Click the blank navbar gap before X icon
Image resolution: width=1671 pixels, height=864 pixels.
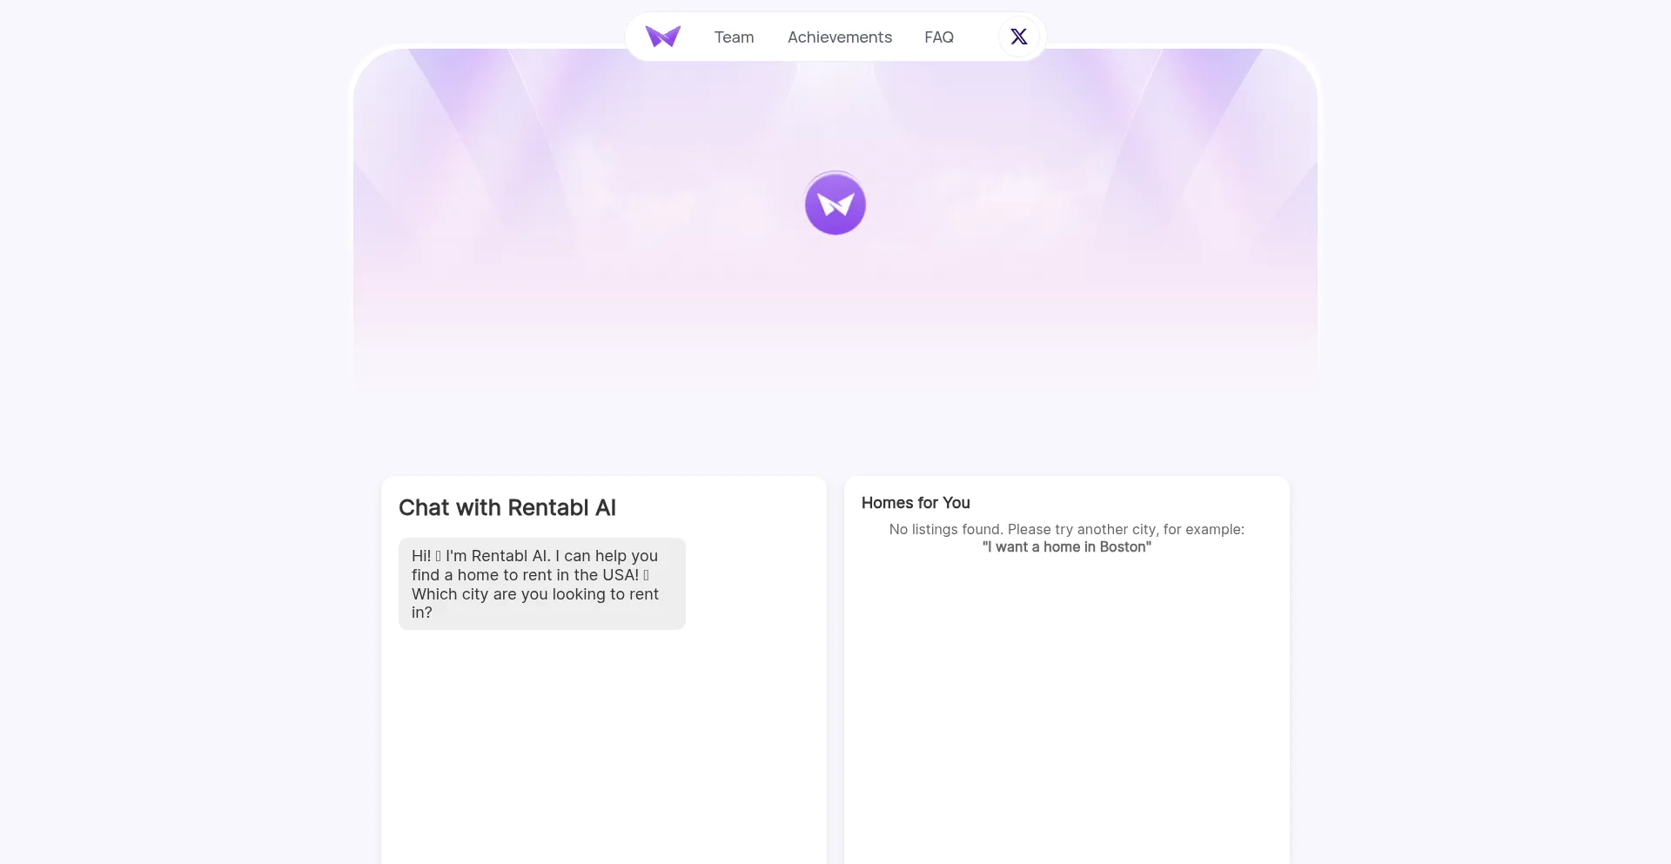point(976,37)
